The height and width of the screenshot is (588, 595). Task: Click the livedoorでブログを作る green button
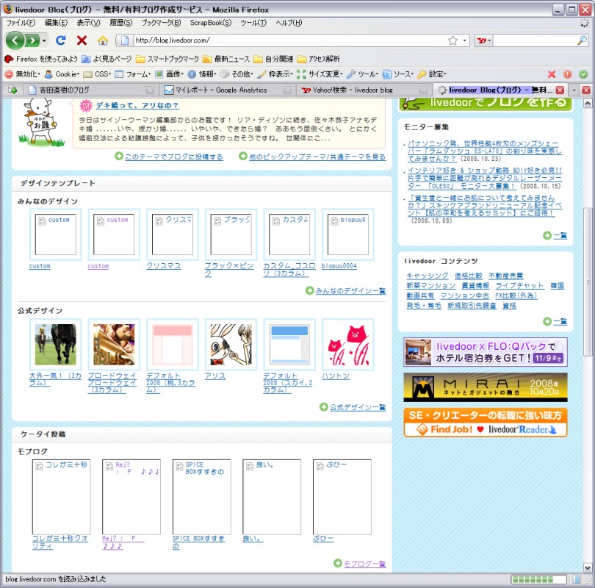click(x=486, y=104)
